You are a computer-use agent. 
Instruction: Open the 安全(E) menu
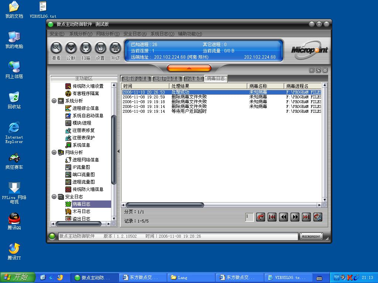coord(57,34)
